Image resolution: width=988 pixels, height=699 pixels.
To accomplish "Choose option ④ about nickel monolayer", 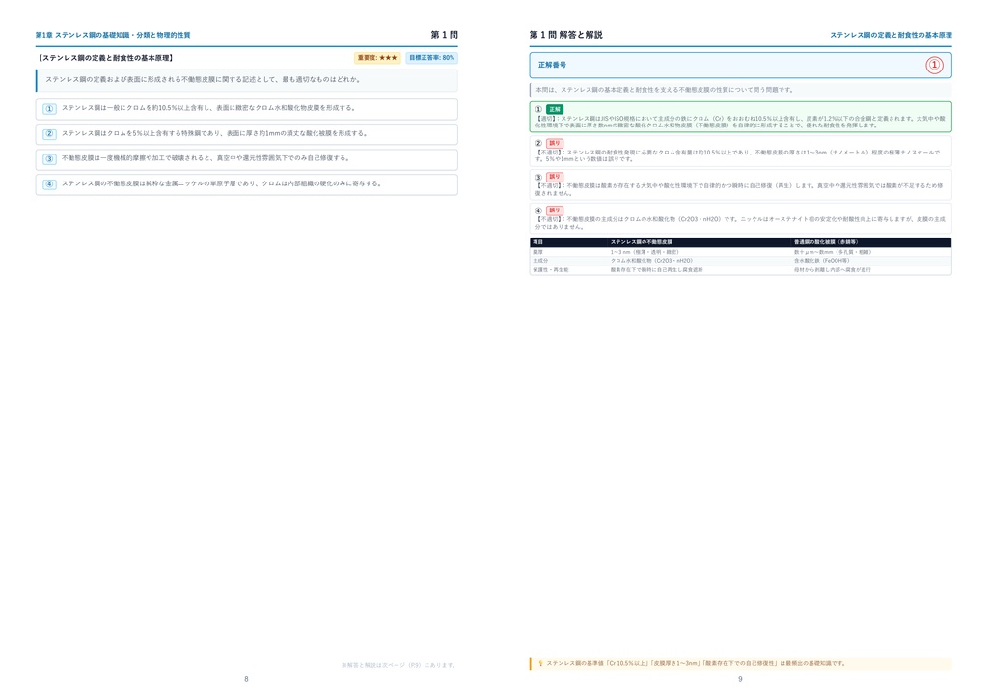I will (x=246, y=184).
